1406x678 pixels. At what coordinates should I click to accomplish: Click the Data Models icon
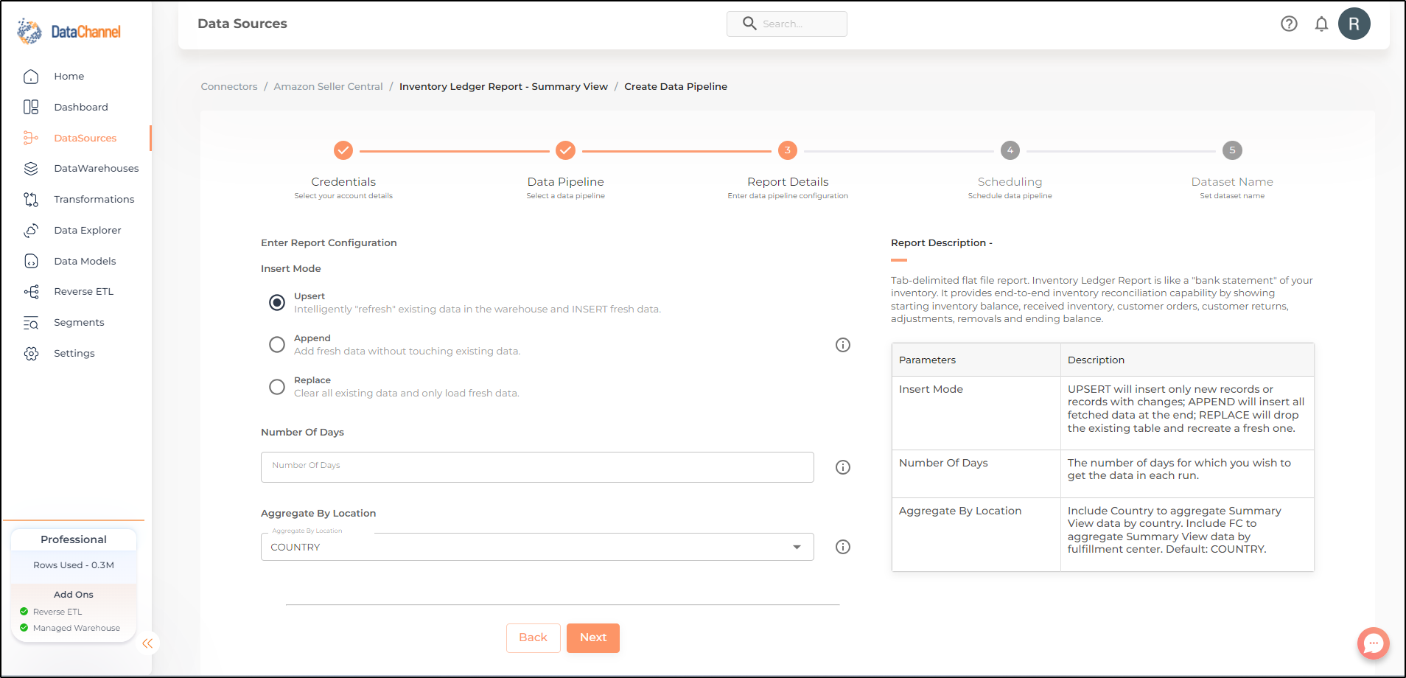(31, 262)
